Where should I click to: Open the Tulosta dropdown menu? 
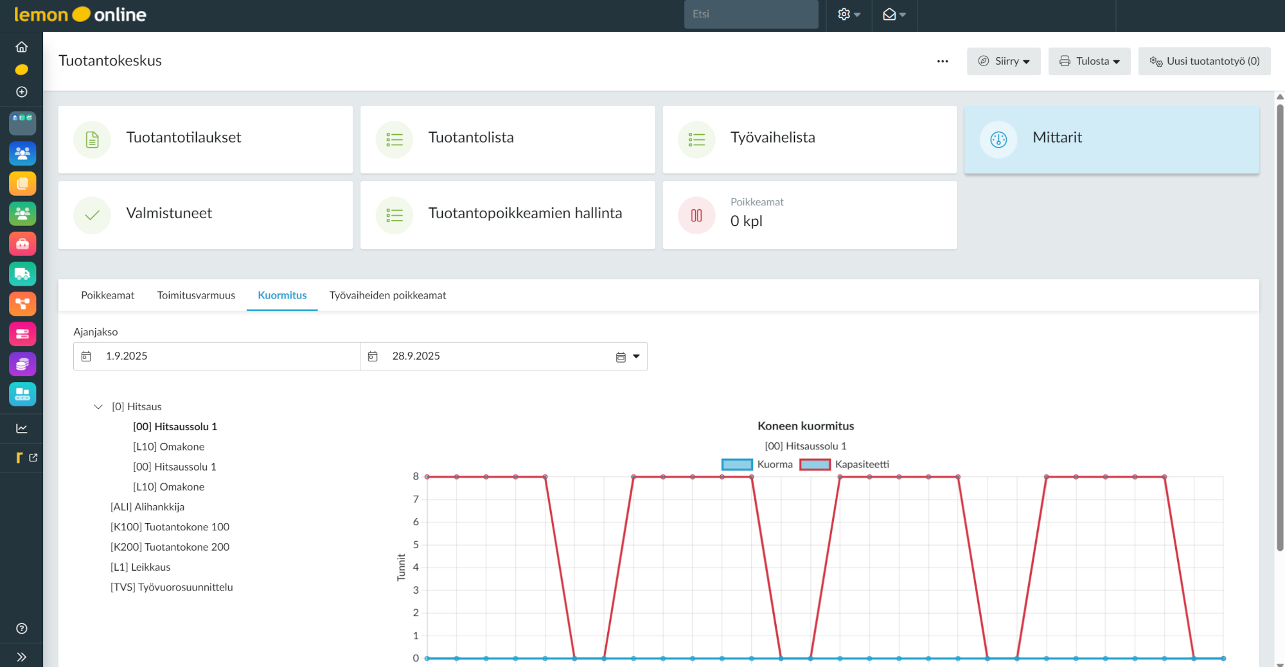(x=1089, y=61)
